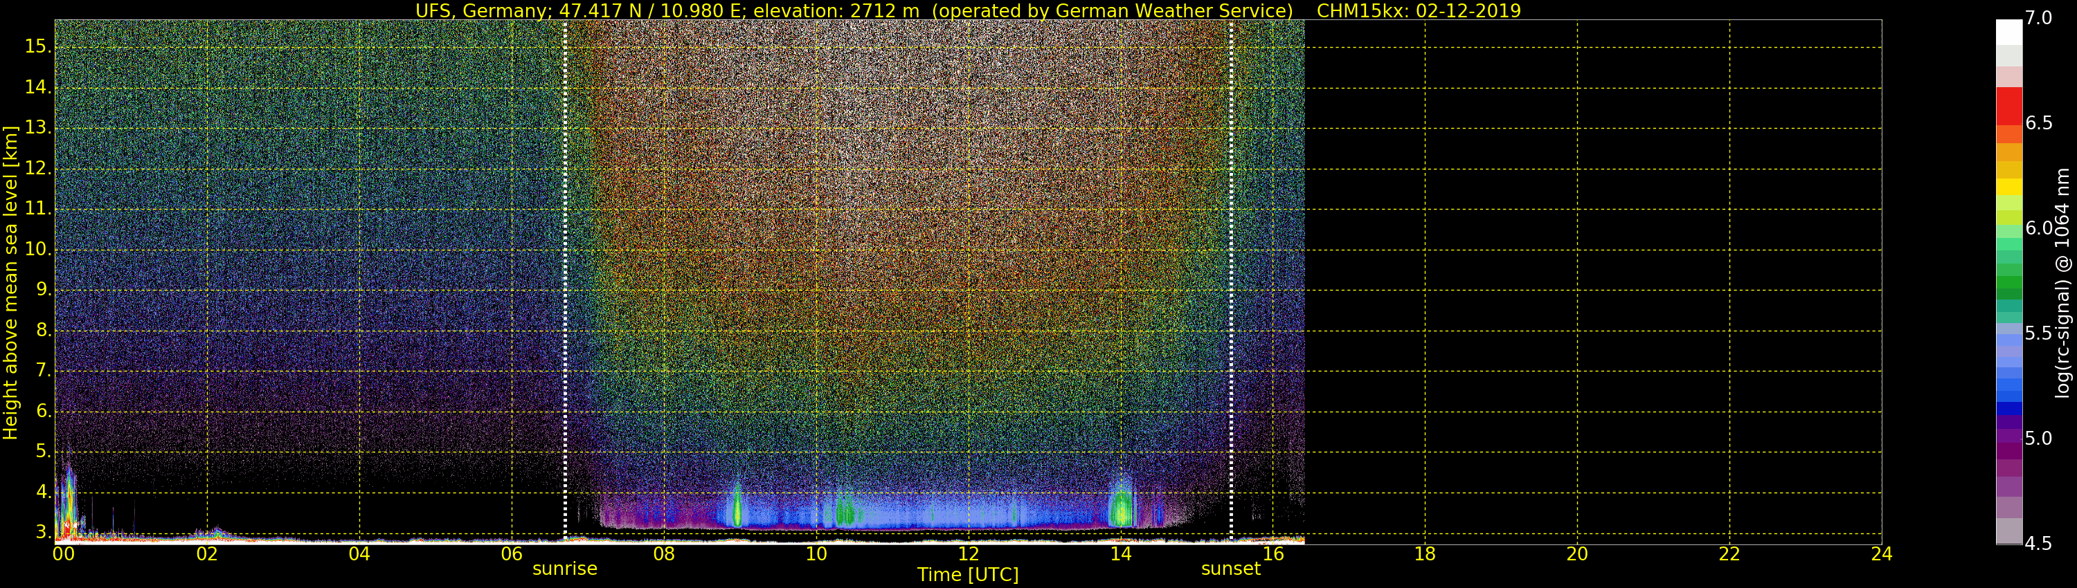Click the '3.' height tick label
The height and width of the screenshot is (588, 2077).
click(x=44, y=533)
